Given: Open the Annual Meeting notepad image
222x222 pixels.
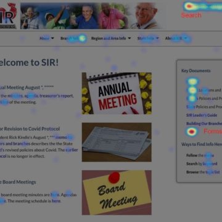Looking at the screenshot, I should [x=117, y=93].
